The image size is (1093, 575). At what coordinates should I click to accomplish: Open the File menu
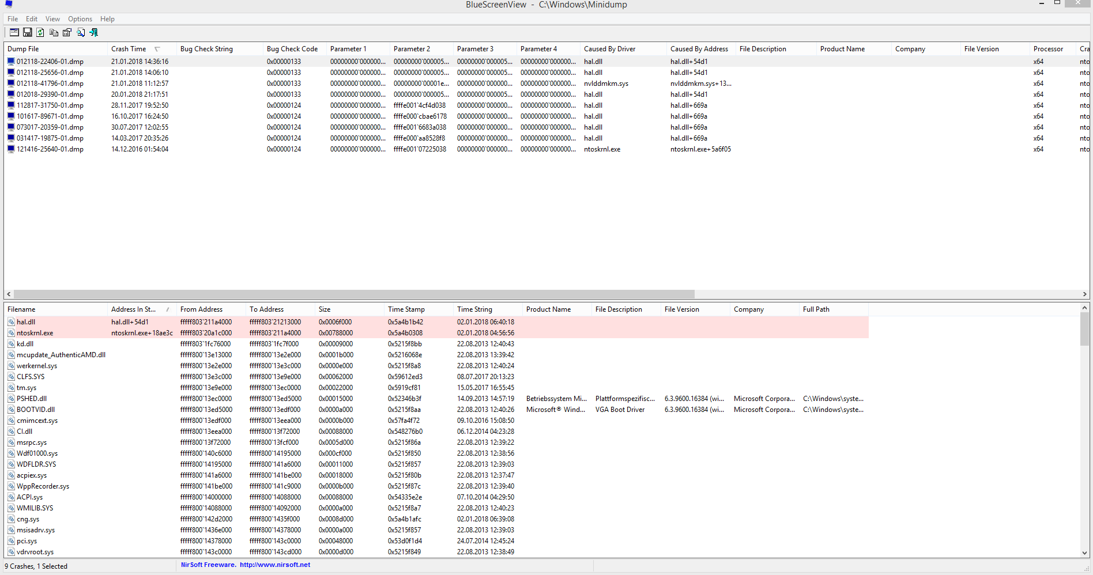(13, 19)
